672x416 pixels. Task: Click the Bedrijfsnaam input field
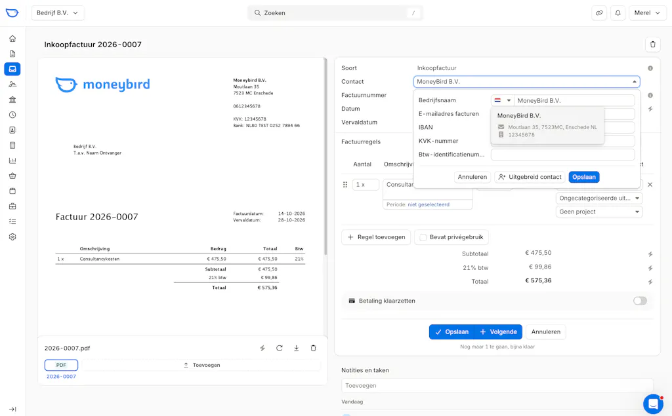point(574,101)
